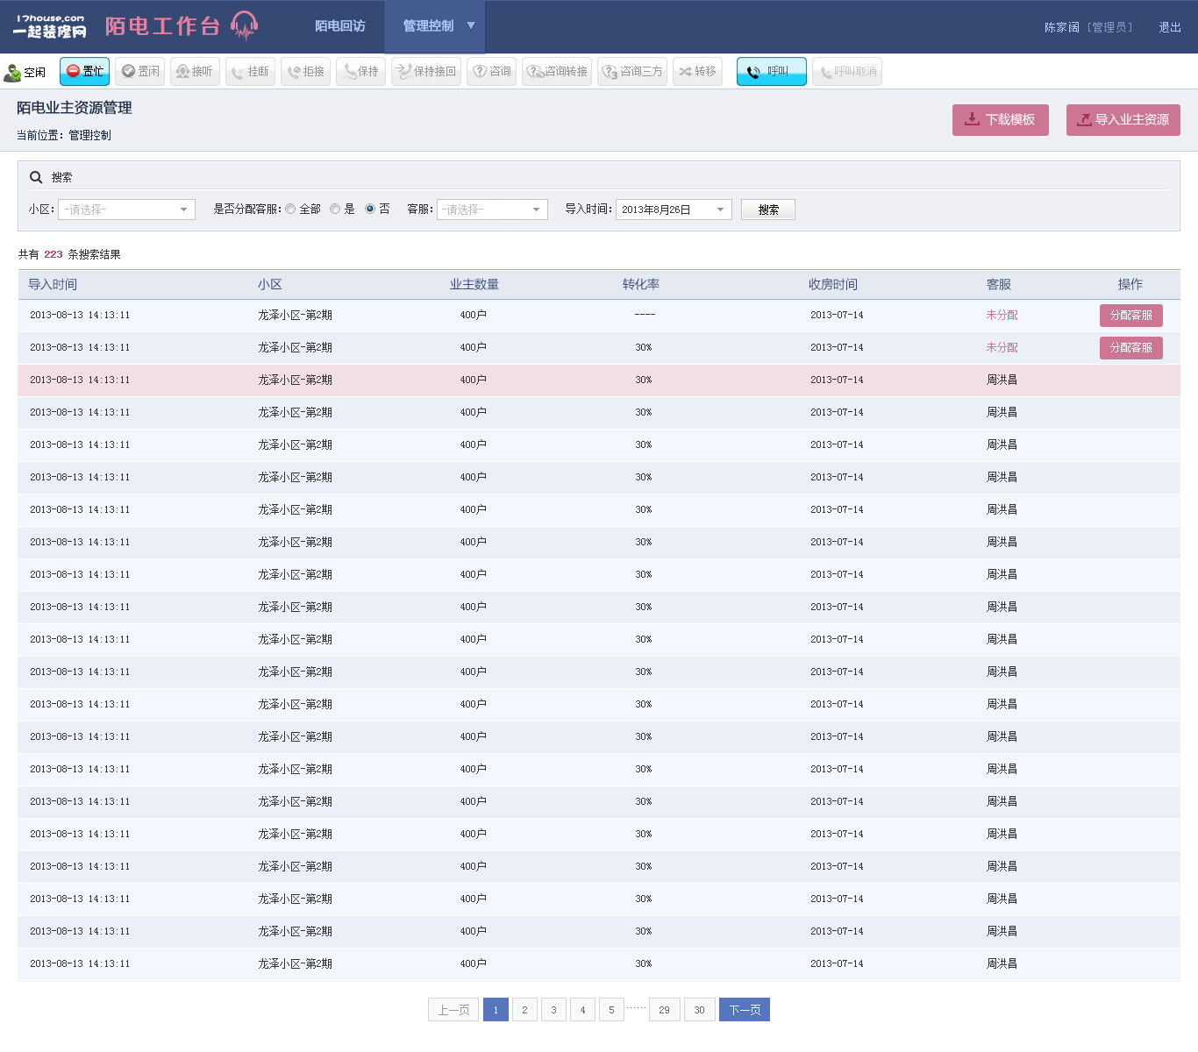The width and height of the screenshot is (1198, 1052).
Task: Click the 挂断 (hang up) button
Action: [250, 72]
